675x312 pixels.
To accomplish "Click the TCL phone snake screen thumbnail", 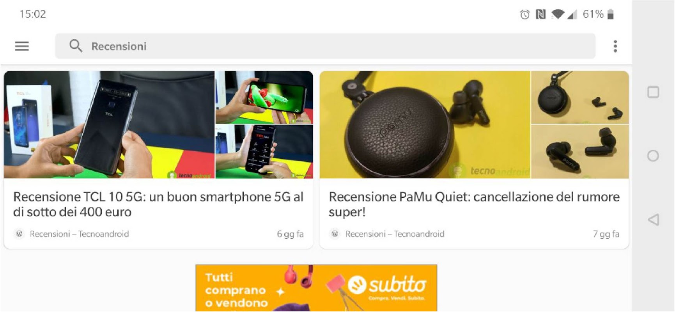I will click(x=264, y=97).
